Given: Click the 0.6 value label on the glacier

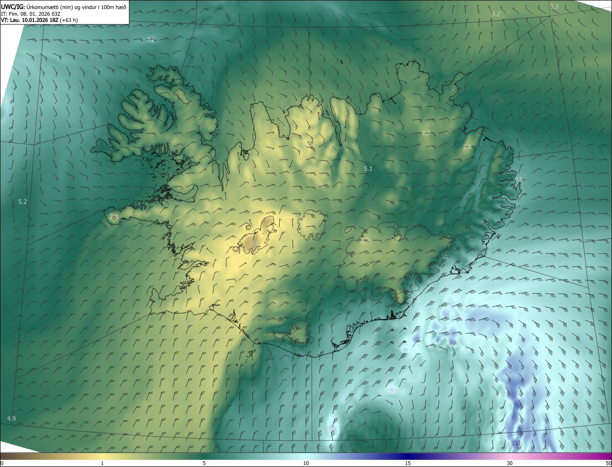Looking at the screenshot, I should 255,244.
